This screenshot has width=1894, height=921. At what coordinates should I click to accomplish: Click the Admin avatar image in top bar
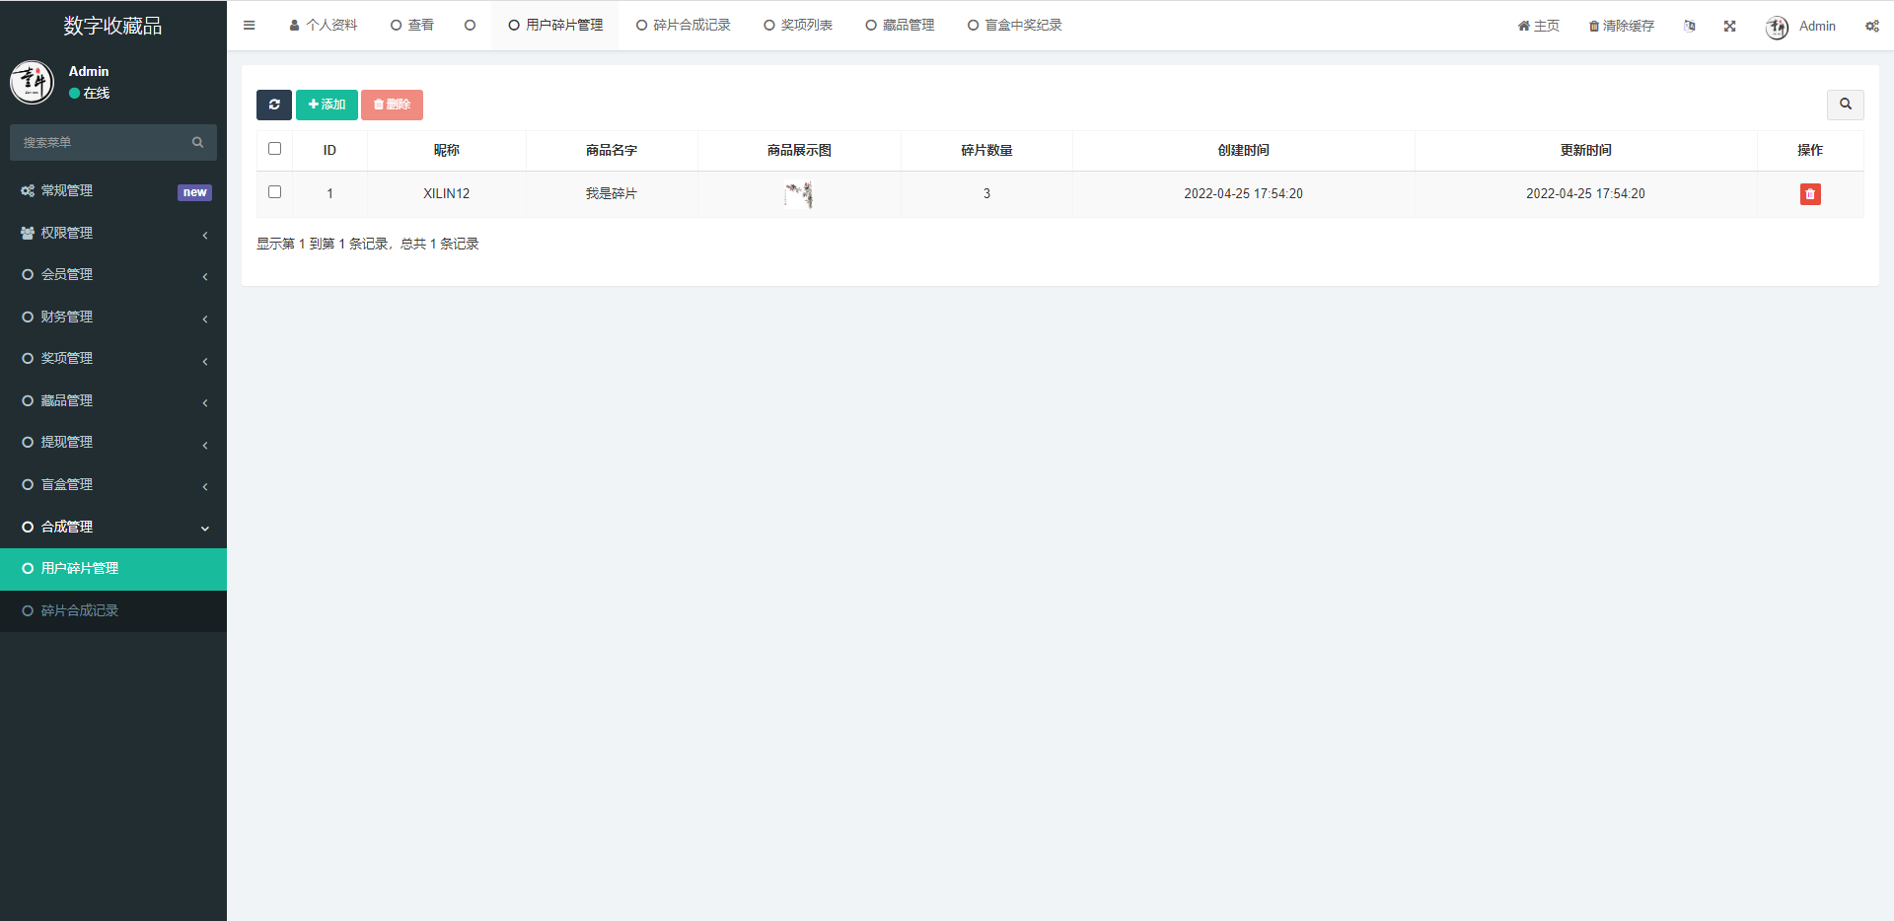click(x=1776, y=27)
